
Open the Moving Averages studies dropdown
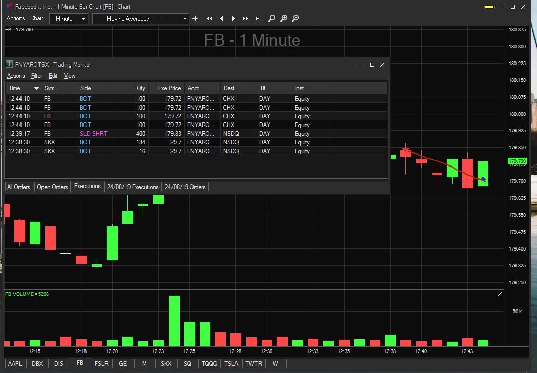pos(140,19)
